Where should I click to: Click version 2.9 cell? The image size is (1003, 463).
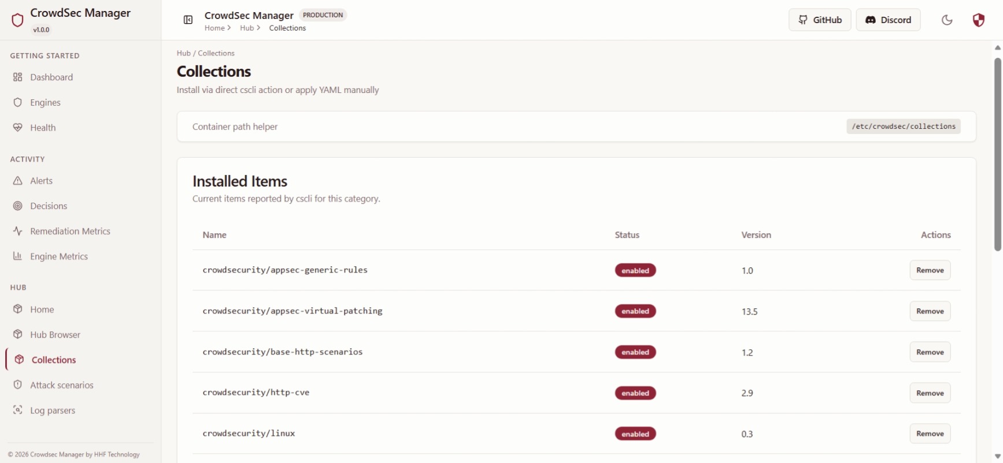click(747, 393)
